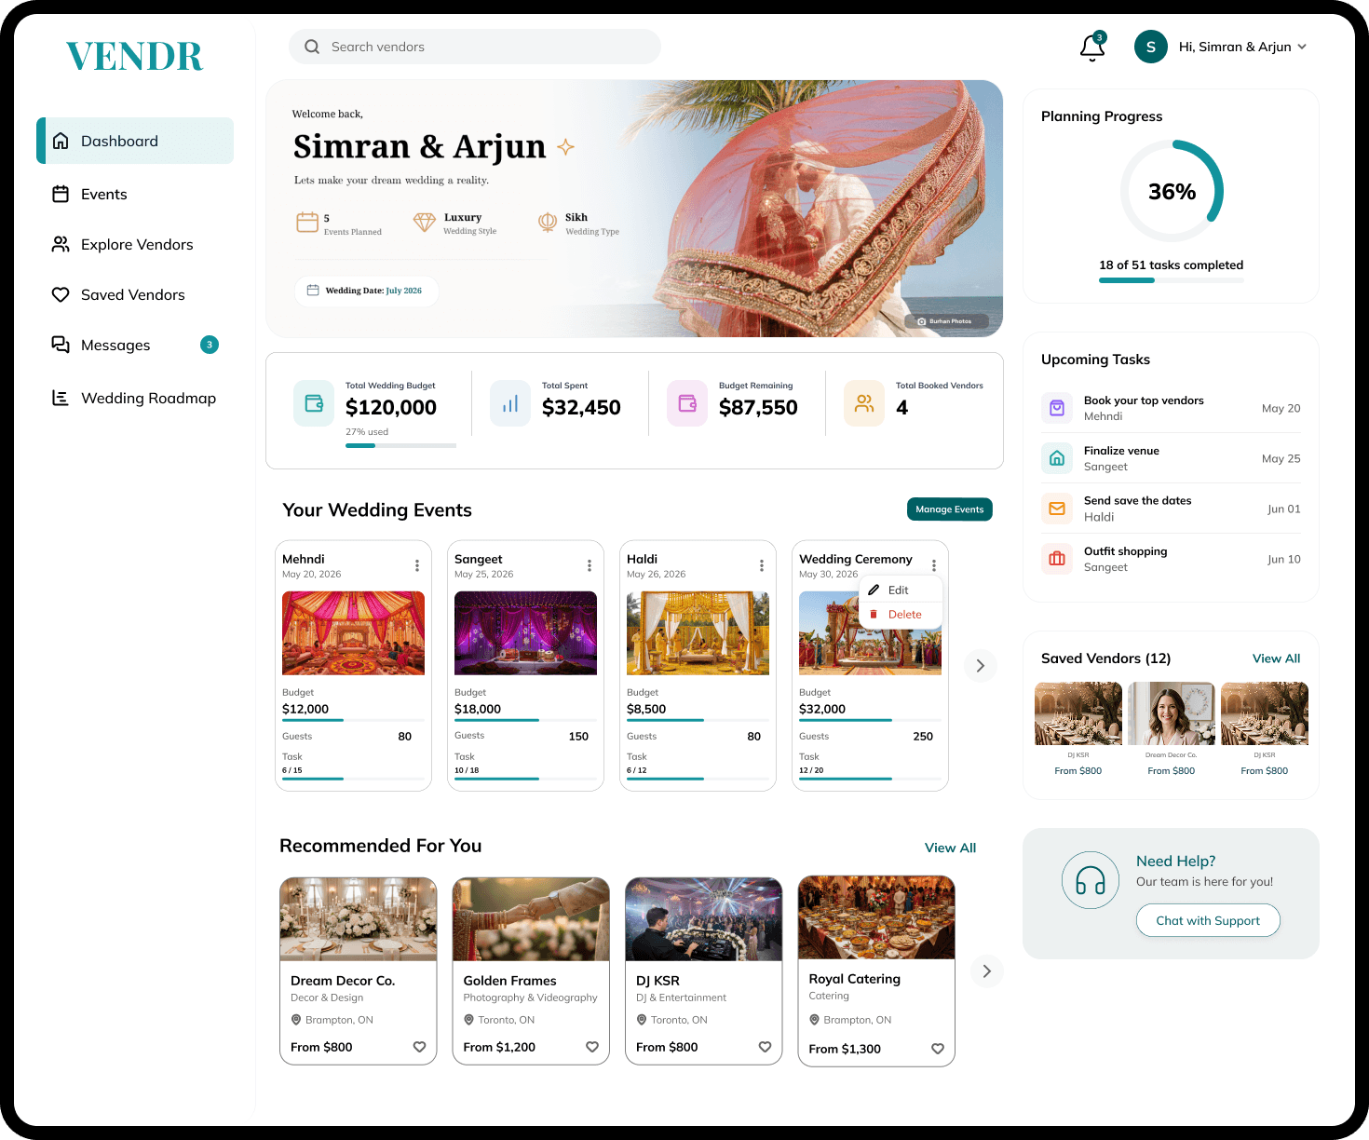Click the Outfit shopping task icon
Image resolution: width=1369 pixels, height=1140 pixels.
point(1057,559)
